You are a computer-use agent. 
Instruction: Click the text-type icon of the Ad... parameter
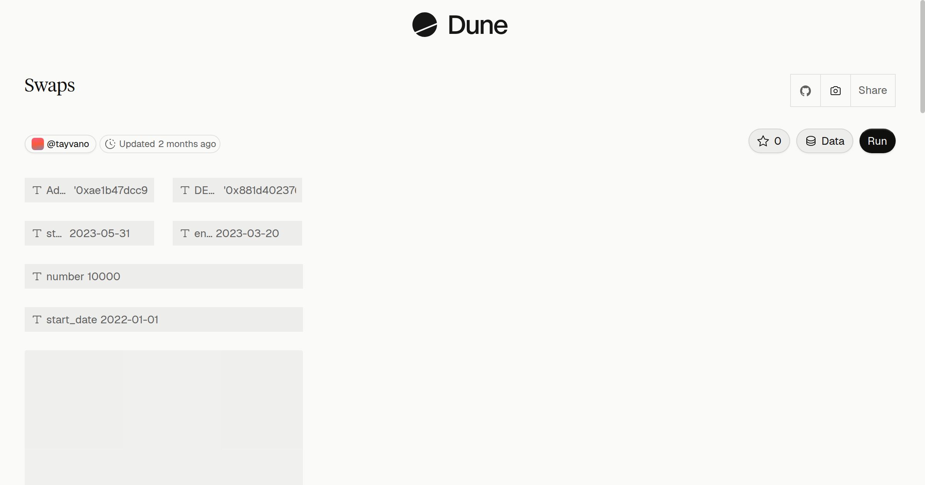(x=37, y=190)
